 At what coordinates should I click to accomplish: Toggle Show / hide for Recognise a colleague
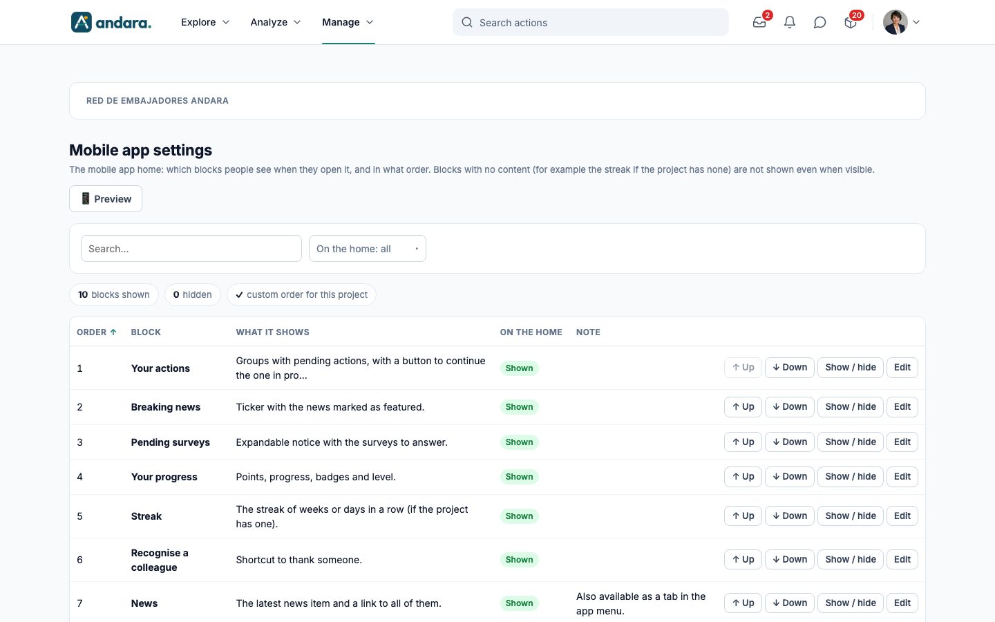851,560
